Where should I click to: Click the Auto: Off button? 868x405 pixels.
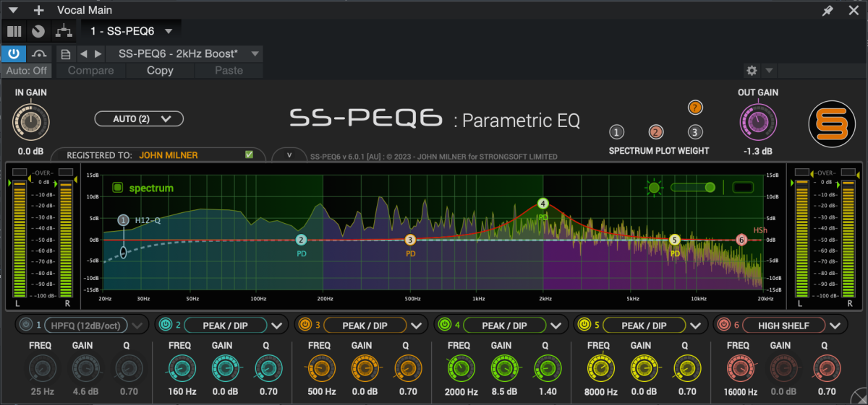[27, 71]
